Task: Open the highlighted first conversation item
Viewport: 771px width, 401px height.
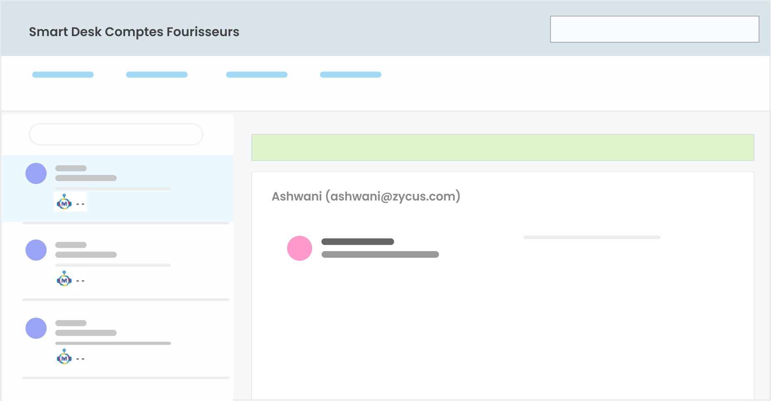Action: [117, 188]
